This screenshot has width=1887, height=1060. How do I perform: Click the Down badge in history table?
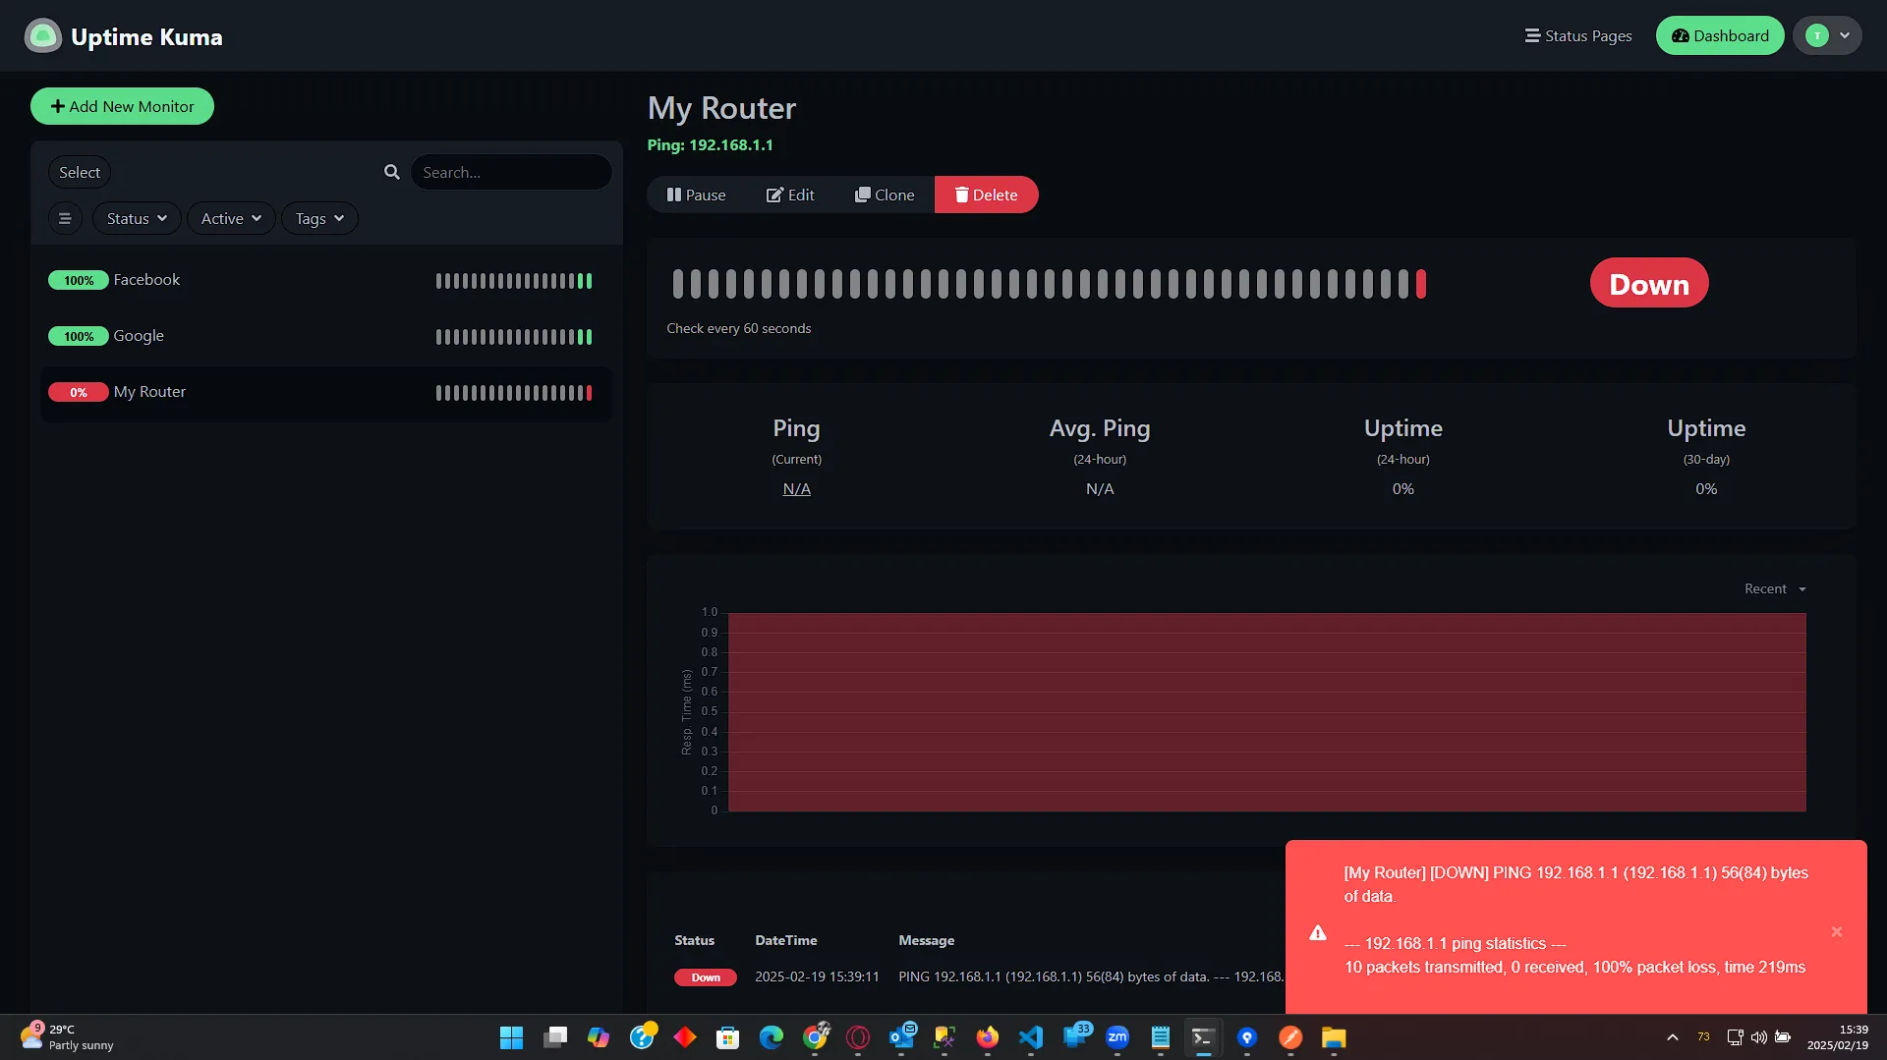[706, 977]
